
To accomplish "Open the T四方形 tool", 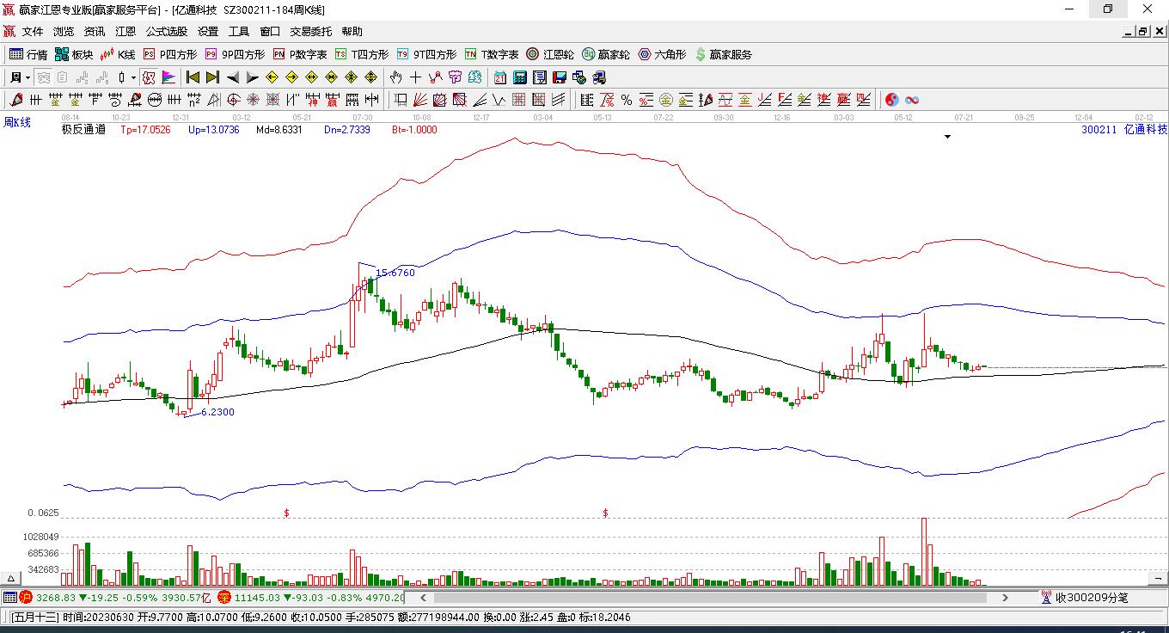I will (362, 54).
